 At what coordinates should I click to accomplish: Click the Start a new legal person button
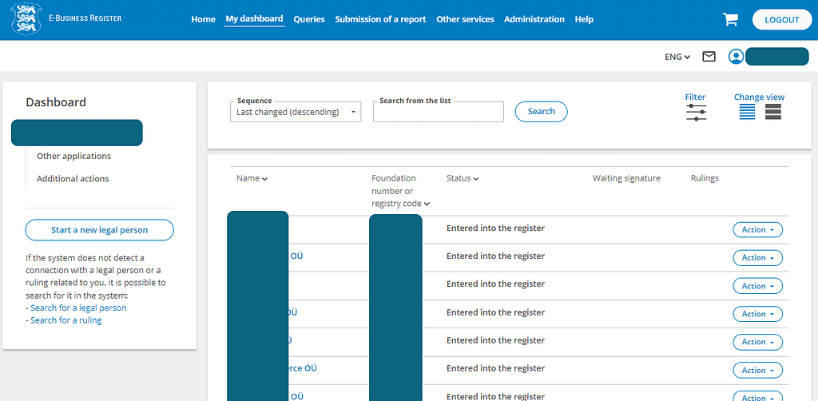(100, 230)
